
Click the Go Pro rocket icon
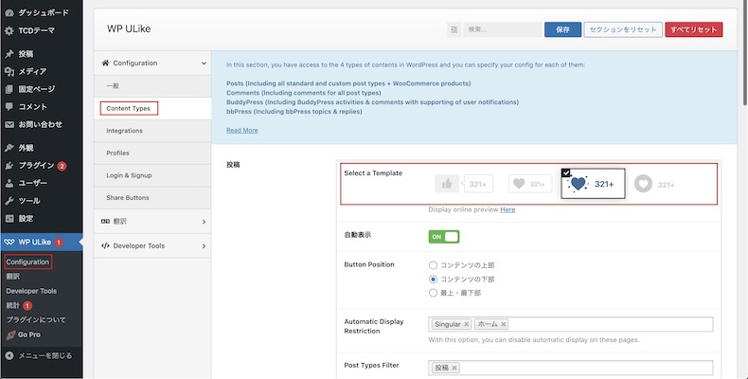click(11, 335)
